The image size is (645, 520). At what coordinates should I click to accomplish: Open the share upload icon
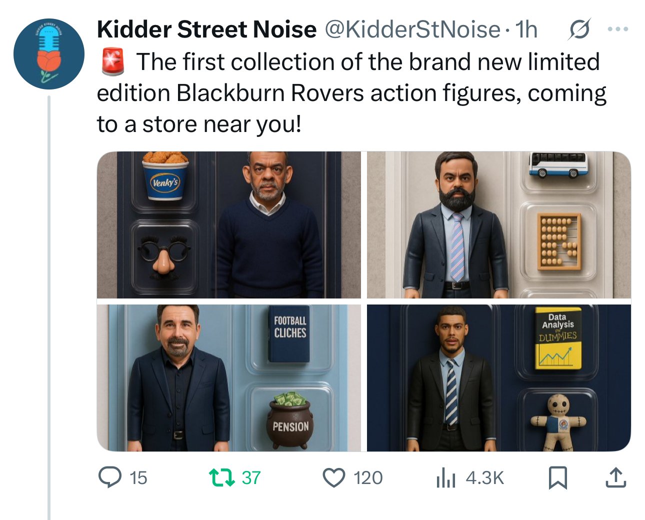[615, 477]
